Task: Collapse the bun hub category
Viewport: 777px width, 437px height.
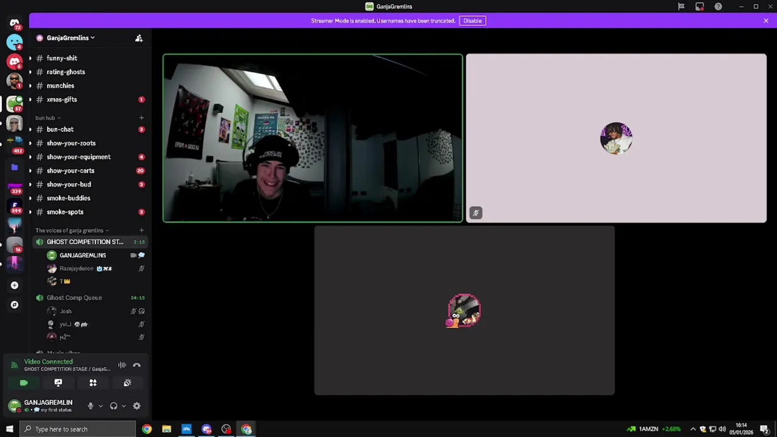Action: pos(47,118)
